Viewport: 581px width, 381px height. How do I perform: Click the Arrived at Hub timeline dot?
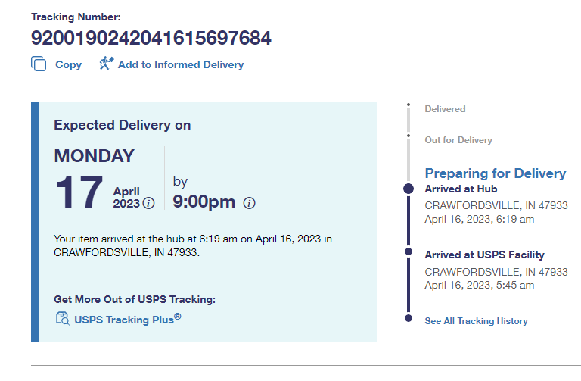409,189
